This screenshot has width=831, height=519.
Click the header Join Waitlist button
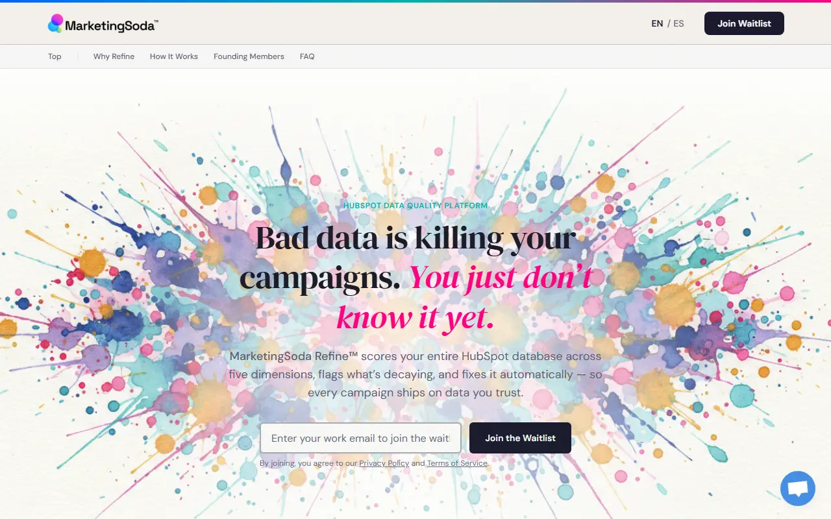[744, 23]
